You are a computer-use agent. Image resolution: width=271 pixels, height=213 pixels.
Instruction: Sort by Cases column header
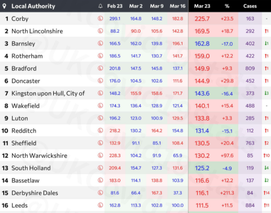click(250, 6)
